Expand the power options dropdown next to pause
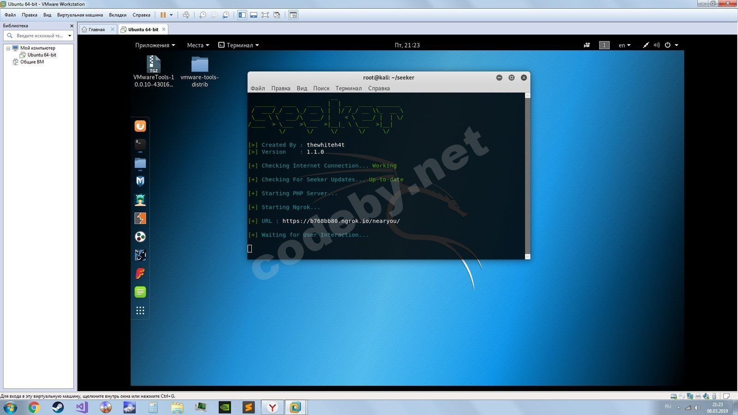738x415 pixels. (171, 15)
